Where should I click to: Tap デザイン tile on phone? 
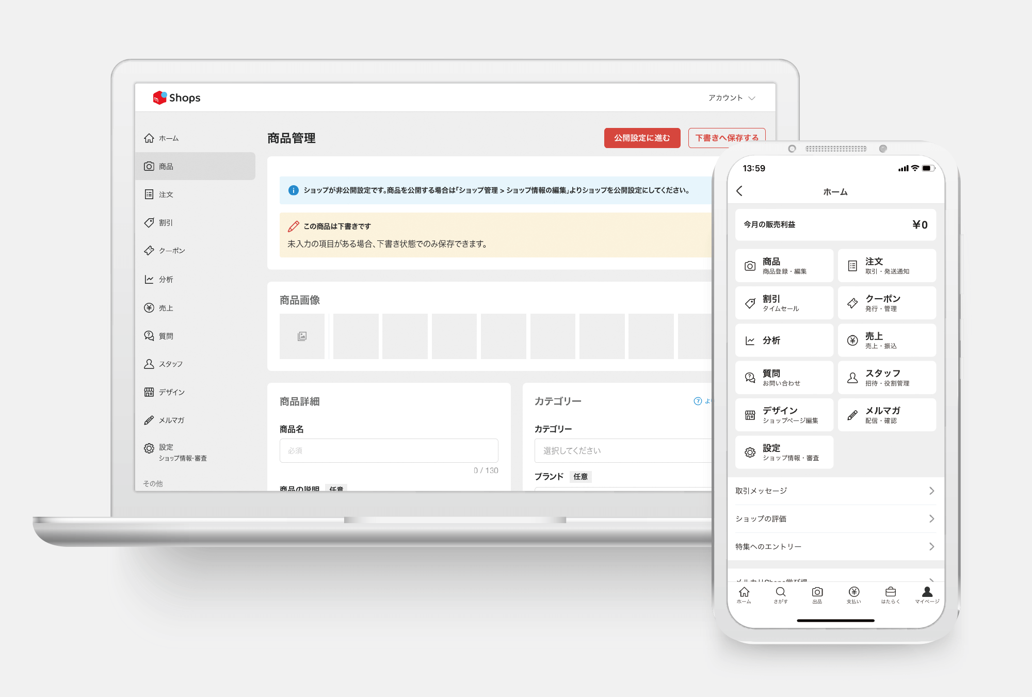(x=784, y=415)
